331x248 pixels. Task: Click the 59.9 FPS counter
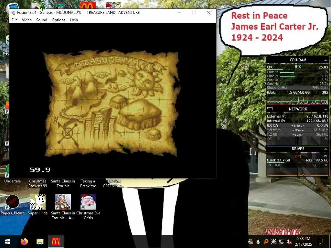coord(40,170)
